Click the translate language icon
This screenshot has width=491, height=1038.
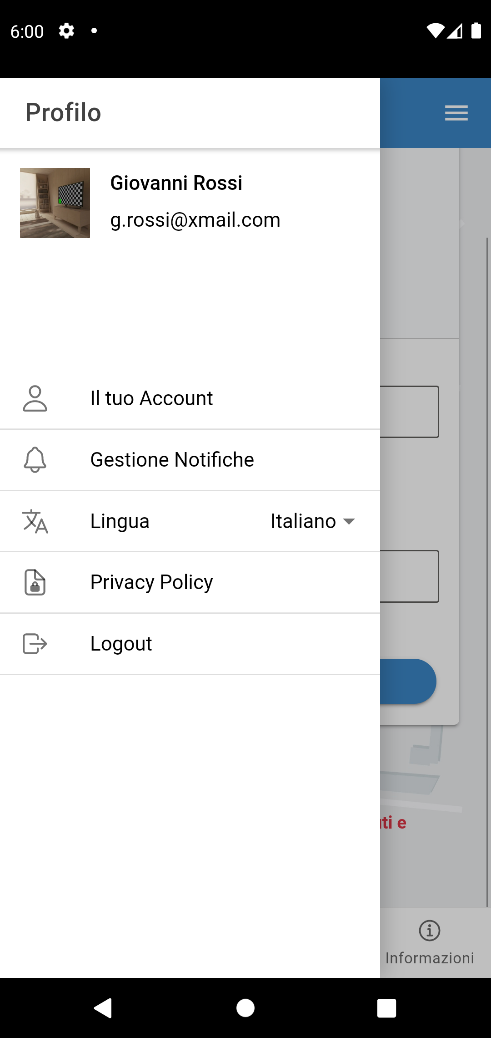[35, 521]
